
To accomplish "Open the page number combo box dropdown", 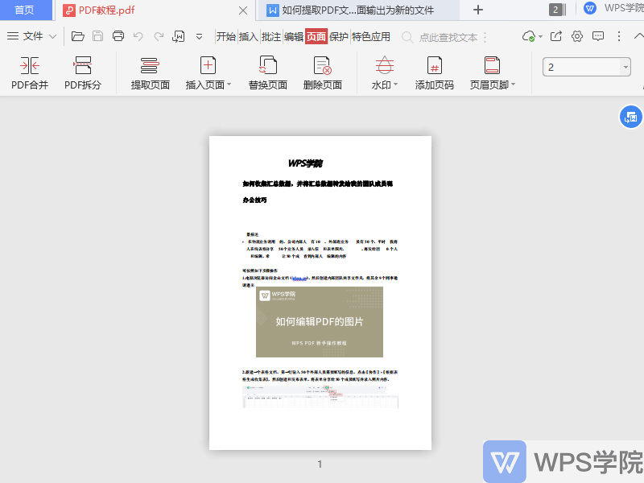I will click(625, 67).
